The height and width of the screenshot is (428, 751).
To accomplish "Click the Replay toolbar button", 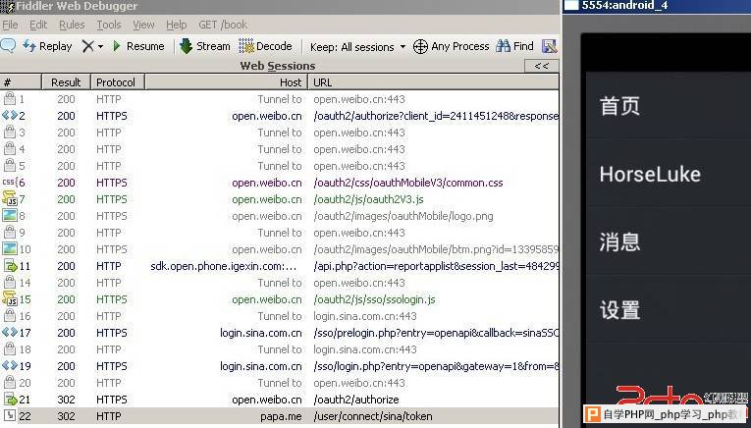I will 47,46.
